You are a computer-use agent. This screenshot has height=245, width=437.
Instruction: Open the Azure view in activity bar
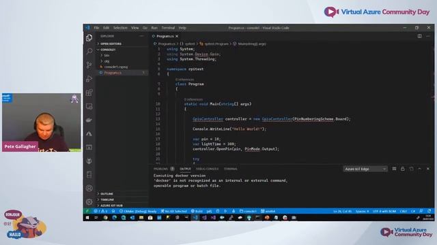[89, 133]
